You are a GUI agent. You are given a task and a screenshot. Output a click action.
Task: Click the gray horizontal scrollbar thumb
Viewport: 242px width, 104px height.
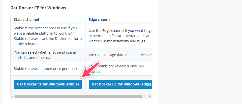[78, 96]
